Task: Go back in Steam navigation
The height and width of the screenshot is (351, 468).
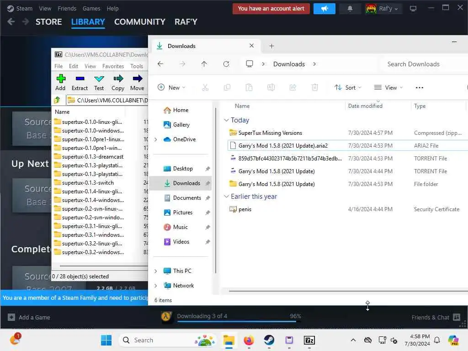Action: click(x=11, y=22)
